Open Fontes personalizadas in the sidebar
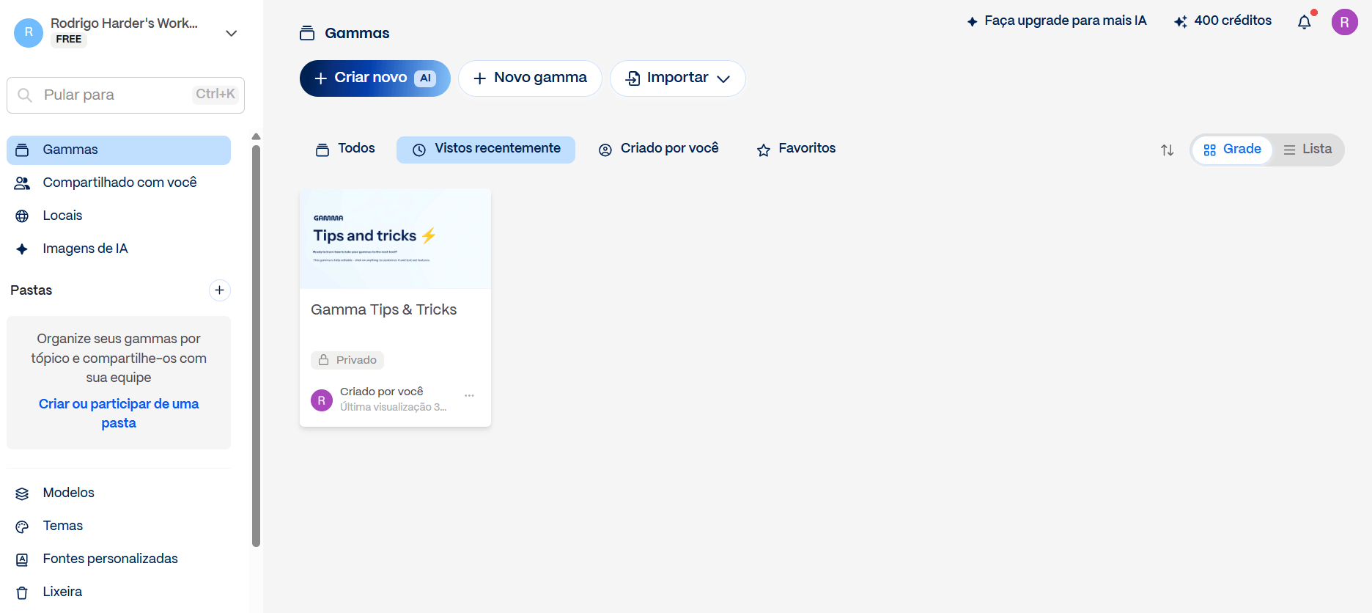The height and width of the screenshot is (613, 1372). coord(119,559)
